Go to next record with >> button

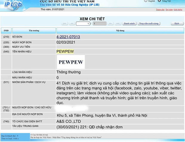[x=110, y=24]
